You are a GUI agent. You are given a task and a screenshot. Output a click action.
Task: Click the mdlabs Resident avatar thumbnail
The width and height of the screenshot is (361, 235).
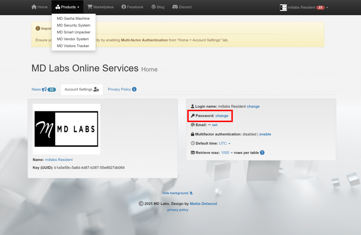click(283, 7)
